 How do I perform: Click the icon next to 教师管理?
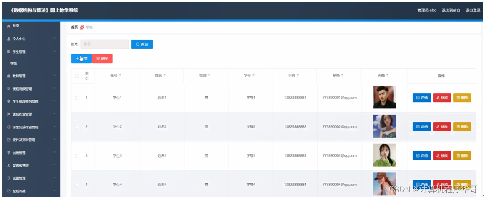(9, 76)
